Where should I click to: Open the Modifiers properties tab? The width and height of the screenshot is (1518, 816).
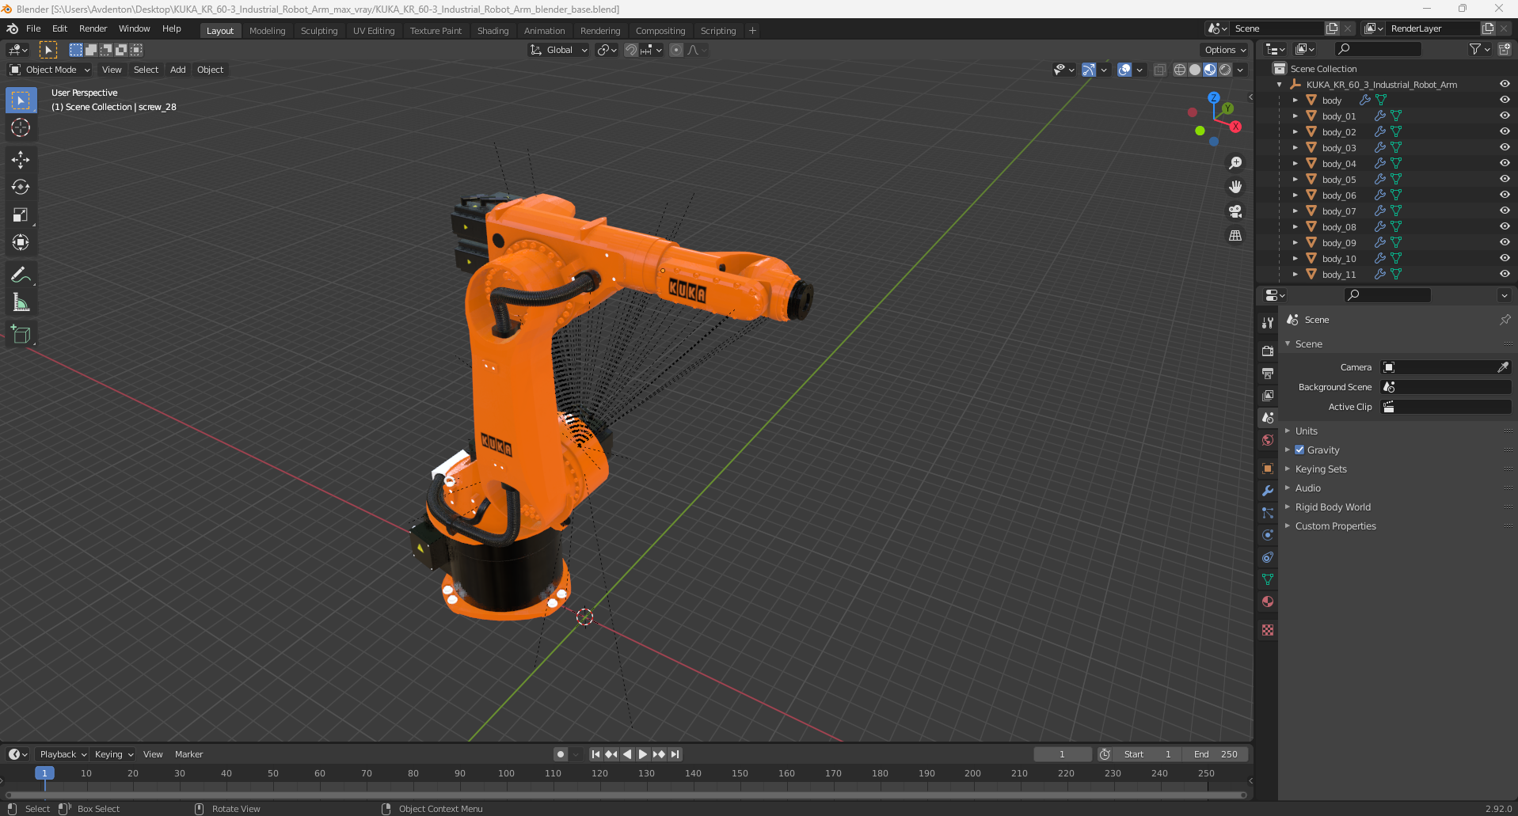click(x=1268, y=491)
